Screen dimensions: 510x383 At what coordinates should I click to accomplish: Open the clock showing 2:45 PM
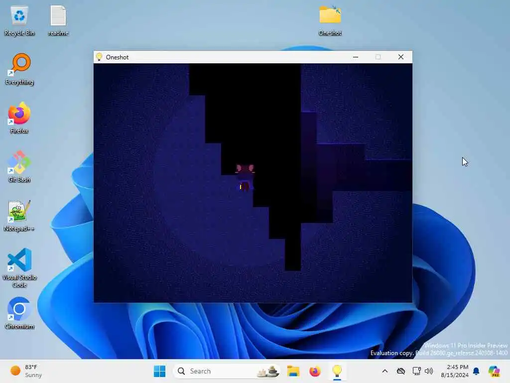tap(454, 371)
